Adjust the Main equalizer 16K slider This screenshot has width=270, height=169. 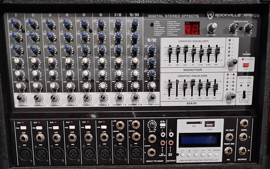[215, 87]
